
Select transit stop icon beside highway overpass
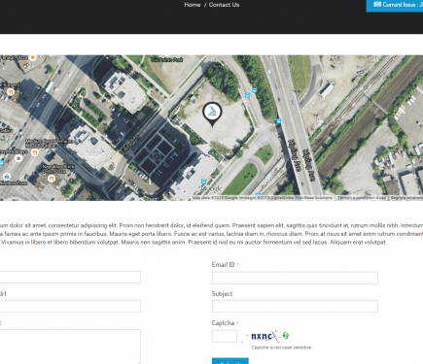click(278, 121)
